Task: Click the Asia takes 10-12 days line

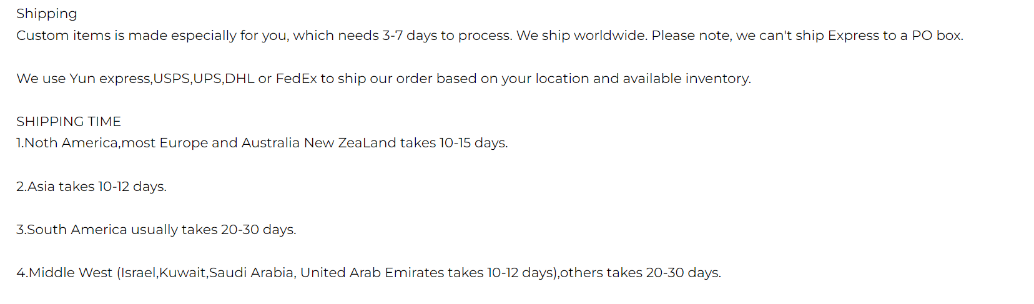Action: point(91,187)
